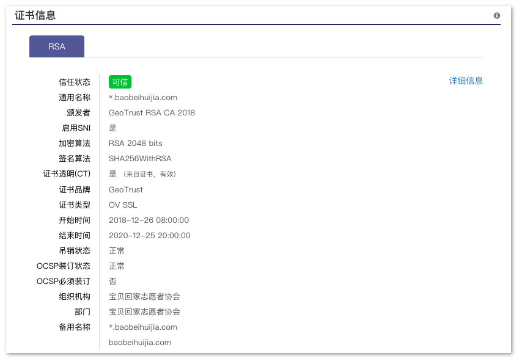Click the green 可信 trust badge

point(120,82)
